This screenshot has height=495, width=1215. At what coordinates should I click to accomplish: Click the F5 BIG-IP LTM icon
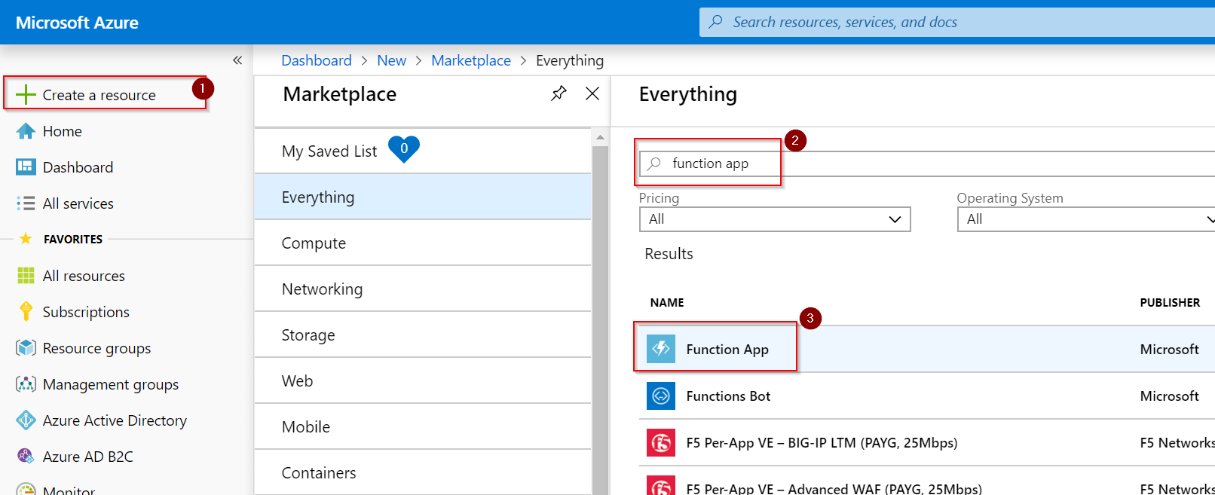pyautogui.click(x=661, y=442)
